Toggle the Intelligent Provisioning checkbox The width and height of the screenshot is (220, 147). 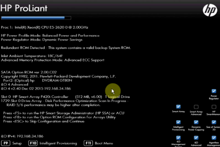(178, 122)
